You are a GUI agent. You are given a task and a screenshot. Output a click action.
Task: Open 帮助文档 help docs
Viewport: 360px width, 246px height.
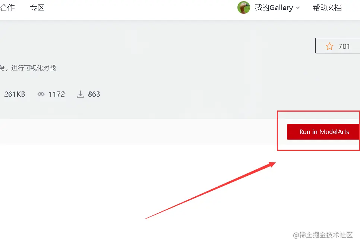coord(327,7)
